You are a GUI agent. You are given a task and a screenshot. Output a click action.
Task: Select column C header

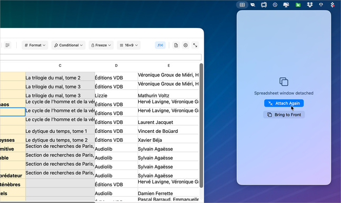60,65
